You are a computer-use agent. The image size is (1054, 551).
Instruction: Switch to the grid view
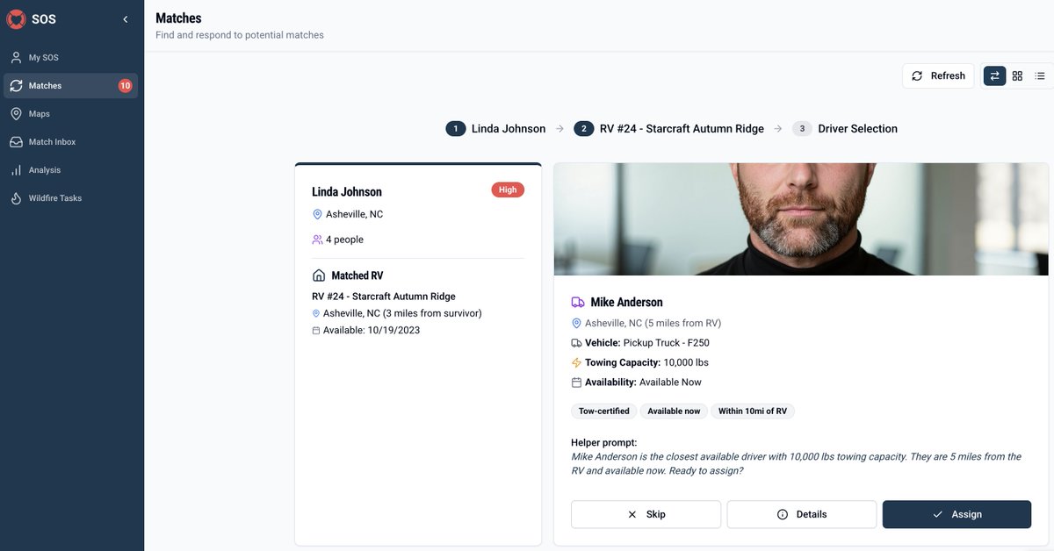(1017, 76)
